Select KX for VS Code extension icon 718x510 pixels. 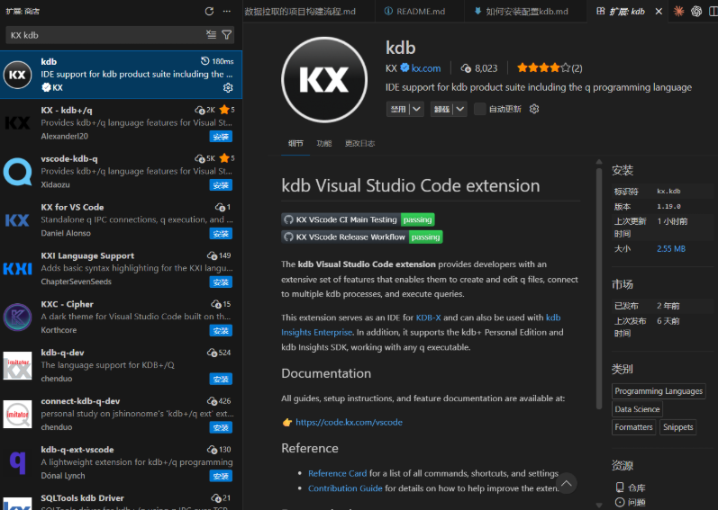(17, 220)
